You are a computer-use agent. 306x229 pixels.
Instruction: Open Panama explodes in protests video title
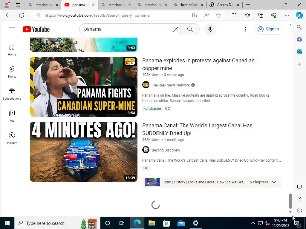click(198, 64)
